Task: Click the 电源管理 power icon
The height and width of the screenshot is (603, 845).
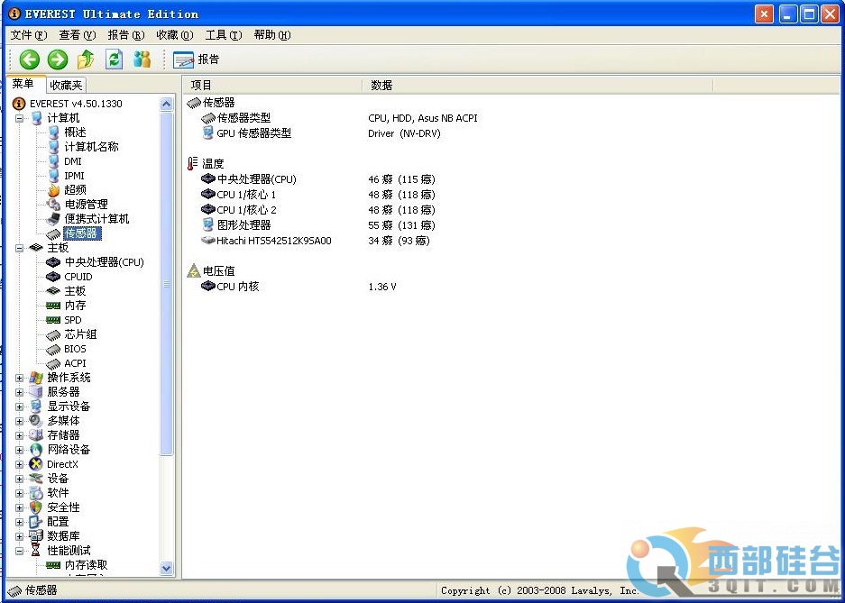Action: 53,205
